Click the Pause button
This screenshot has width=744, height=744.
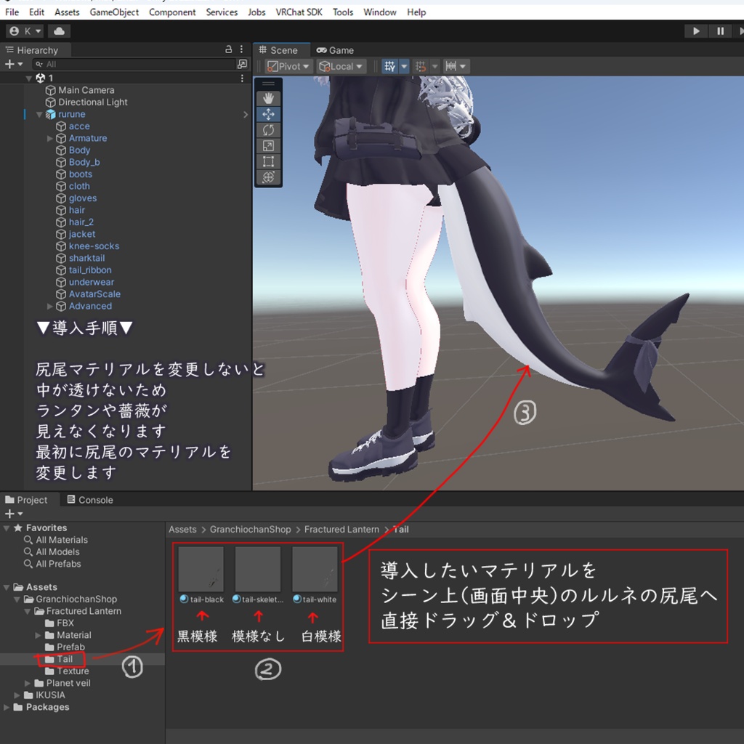(x=720, y=31)
